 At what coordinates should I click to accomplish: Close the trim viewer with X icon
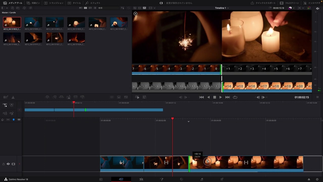tap(136, 14)
